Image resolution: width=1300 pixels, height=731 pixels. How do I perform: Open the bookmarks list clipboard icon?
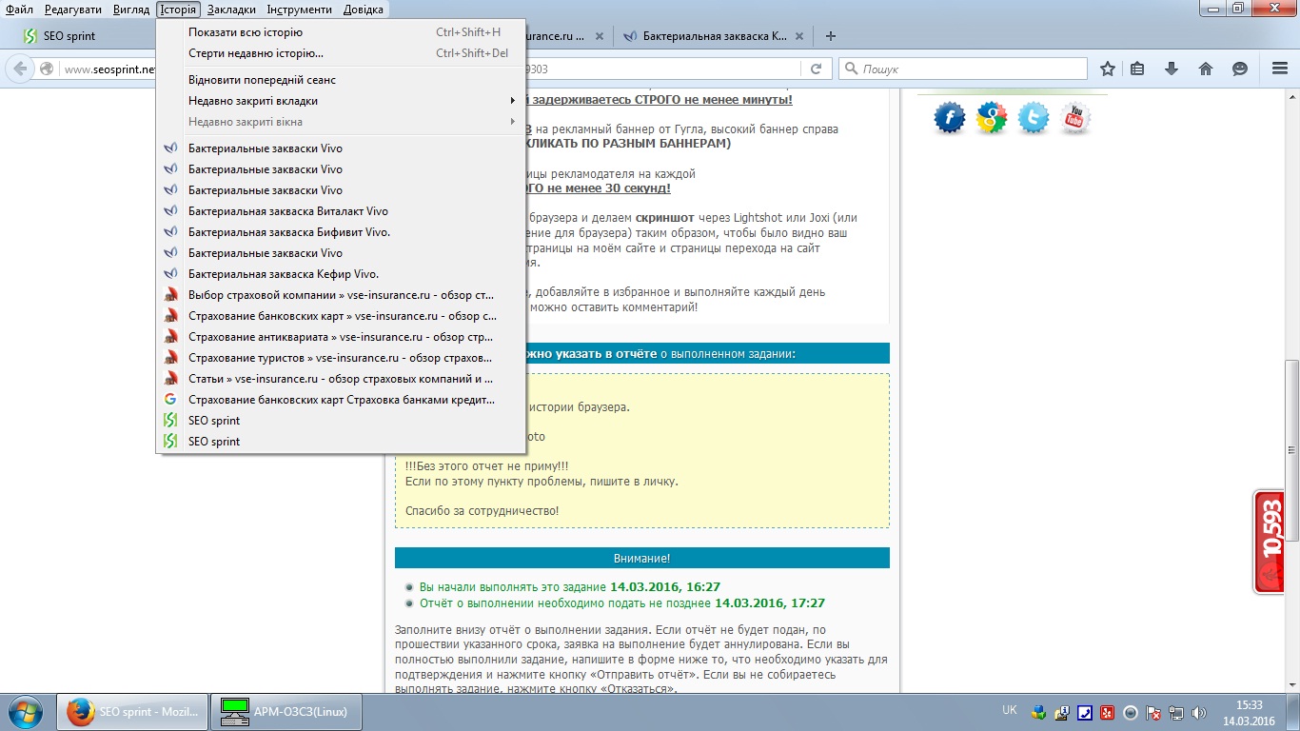[1137, 69]
